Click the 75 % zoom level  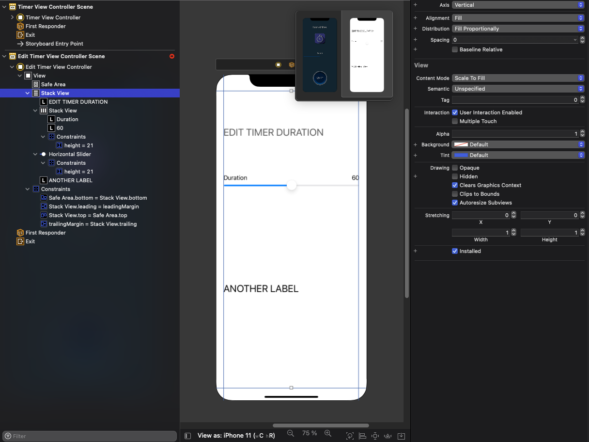pyautogui.click(x=310, y=433)
